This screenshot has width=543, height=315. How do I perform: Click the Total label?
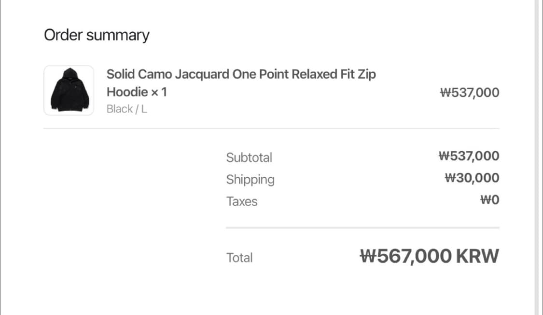coord(239,258)
